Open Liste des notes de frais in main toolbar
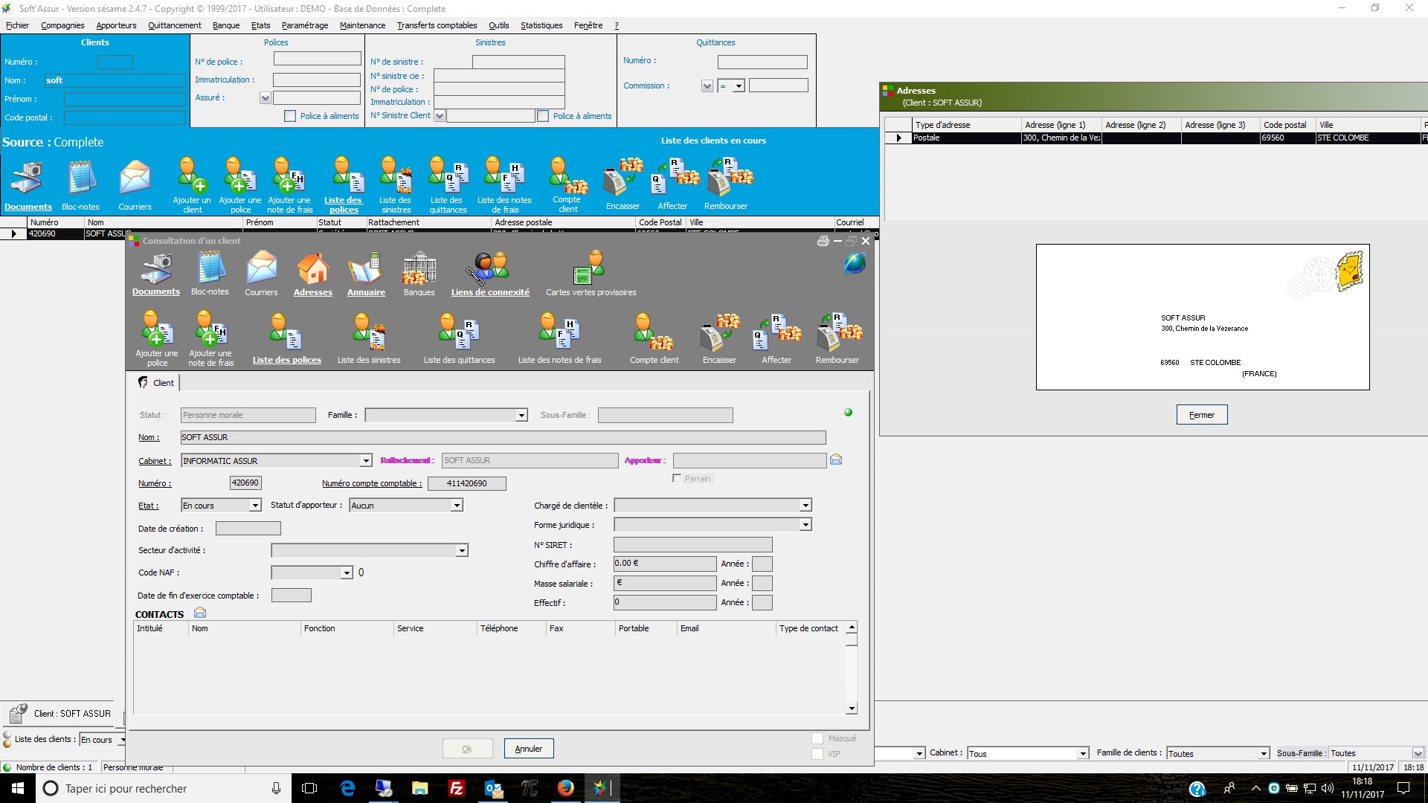This screenshot has height=803, width=1428. pyautogui.click(x=504, y=184)
